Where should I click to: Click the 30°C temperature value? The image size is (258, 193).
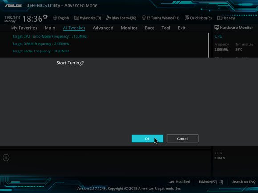pos(239,49)
